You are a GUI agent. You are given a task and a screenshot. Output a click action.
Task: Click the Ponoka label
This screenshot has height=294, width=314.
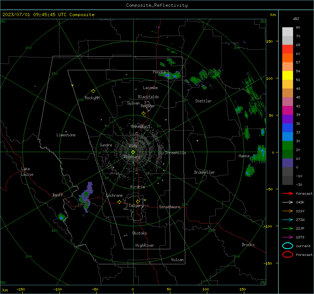pos(159,72)
